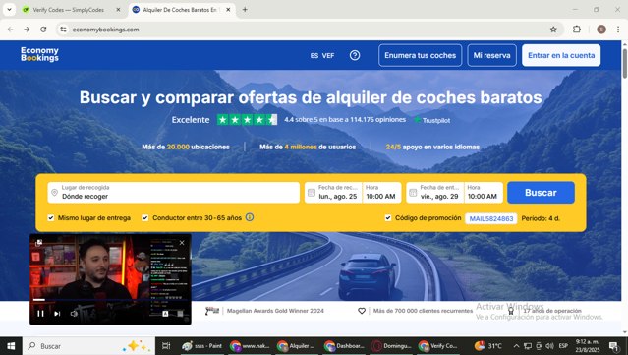Click the Trustpilot link

pos(432,120)
